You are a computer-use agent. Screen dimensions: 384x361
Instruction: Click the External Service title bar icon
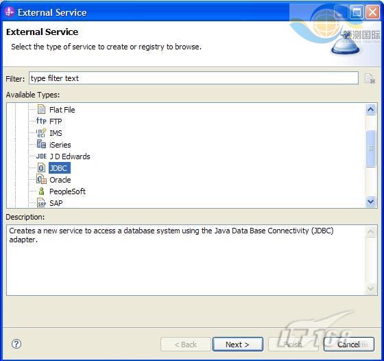click(x=10, y=12)
